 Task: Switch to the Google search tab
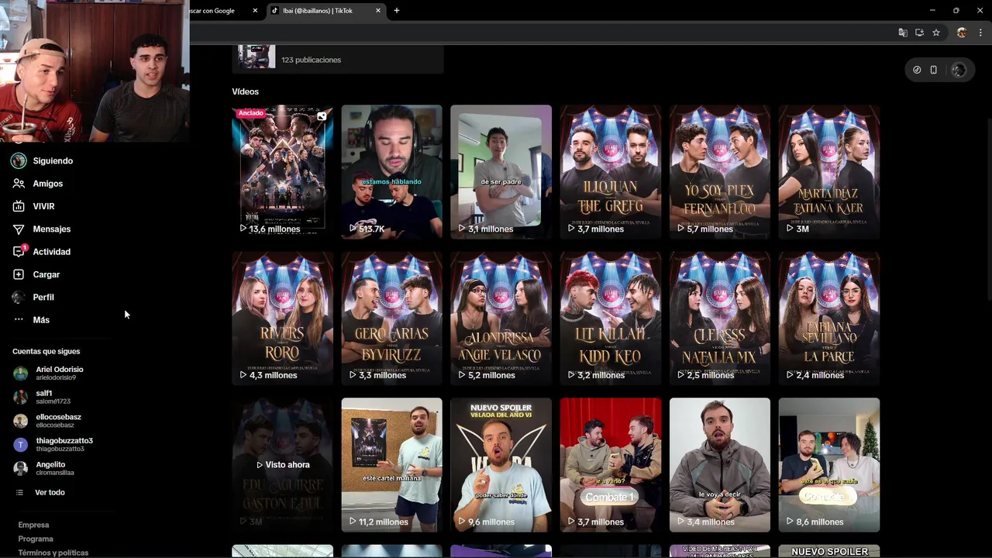click(221, 11)
